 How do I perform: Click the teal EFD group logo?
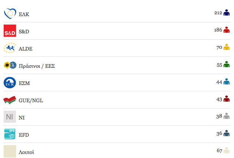[x=10, y=134]
